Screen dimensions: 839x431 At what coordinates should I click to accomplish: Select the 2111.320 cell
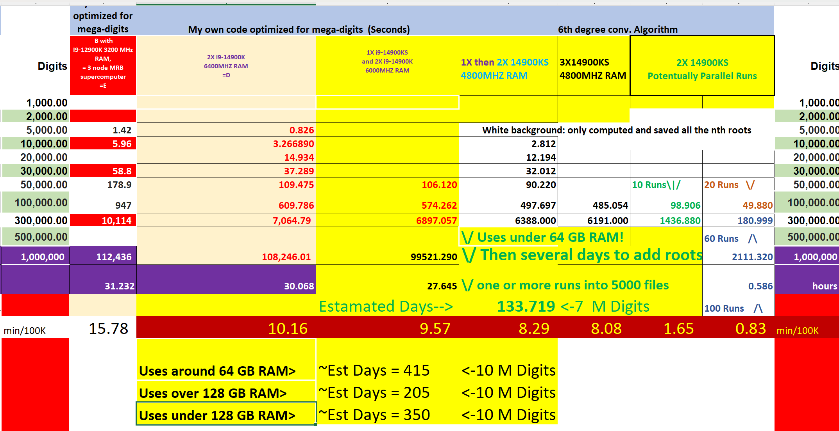click(752, 257)
